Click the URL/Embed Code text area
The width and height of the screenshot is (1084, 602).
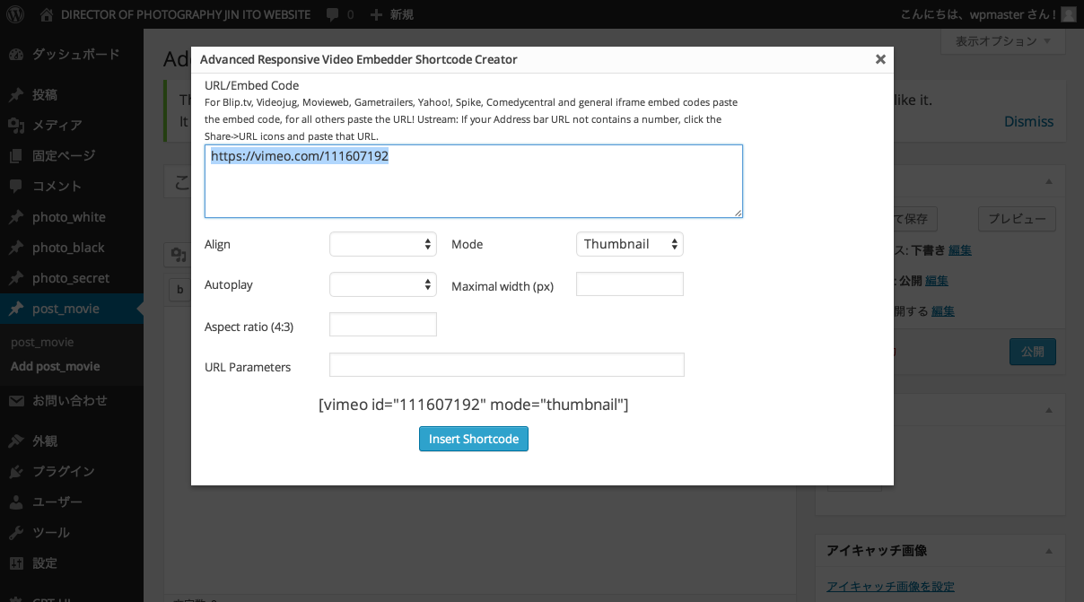(474, 181)
